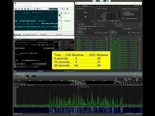155x116 pixels.
Task: Open the small dropdown arrow beside the red X
Action: (65, 9)
